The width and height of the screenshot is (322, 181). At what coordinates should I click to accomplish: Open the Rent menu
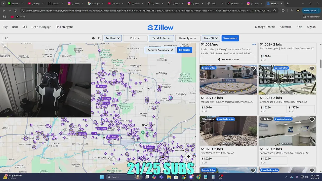tap(15, 27)
